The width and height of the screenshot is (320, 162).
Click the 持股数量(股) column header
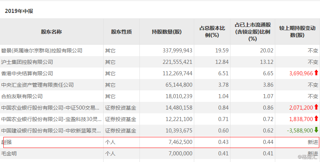167,32
